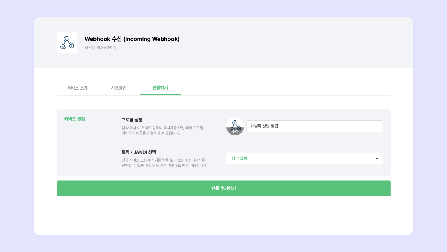Viewport: 447px width, 252px height.
Task: Click the topic selection description text
Action: pos(164,163)
